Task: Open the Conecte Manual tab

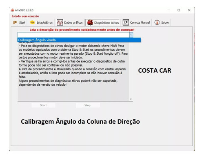Action: pos(136,22)
